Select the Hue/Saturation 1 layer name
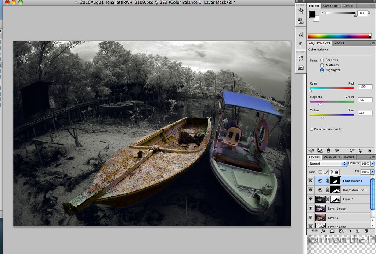Screen dimensions: 376x254 (355, 190)
